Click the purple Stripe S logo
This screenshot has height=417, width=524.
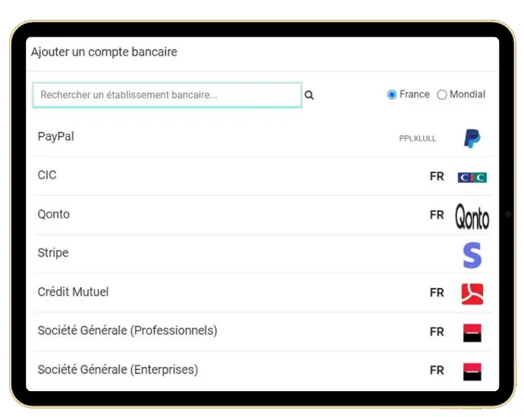pos(472,255)
